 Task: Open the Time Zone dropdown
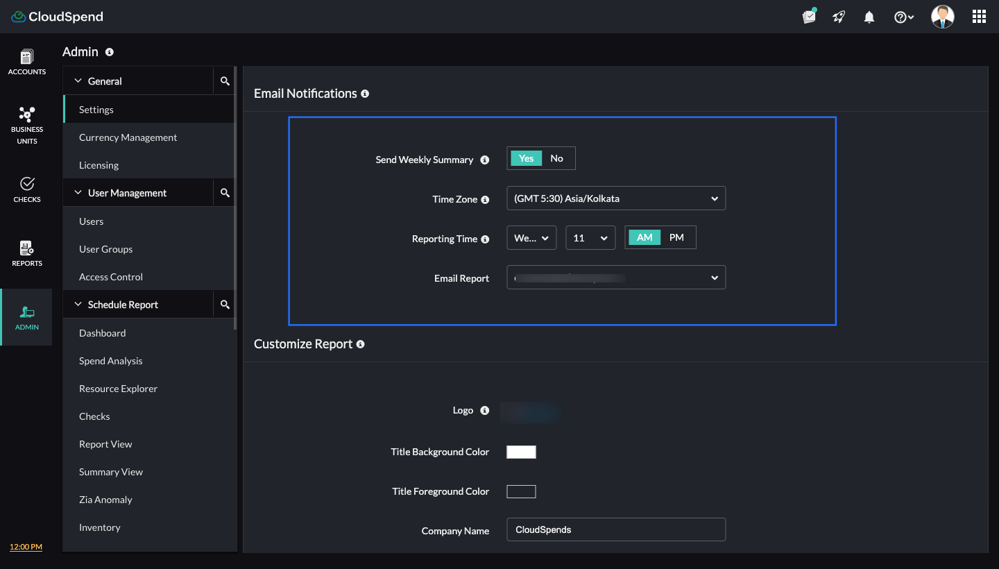tap(615, 198)
